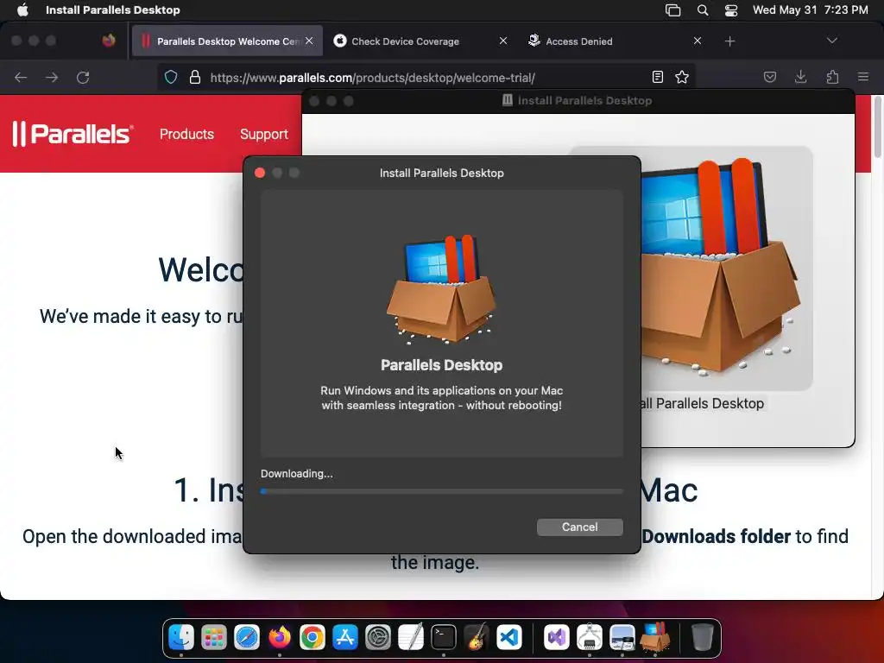
Task: Click the site security padlock icon
Action: (195, 77)
